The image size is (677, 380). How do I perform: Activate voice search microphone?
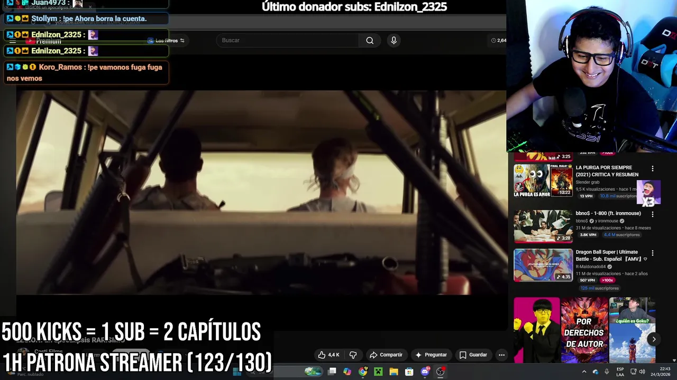click(394, 41)
